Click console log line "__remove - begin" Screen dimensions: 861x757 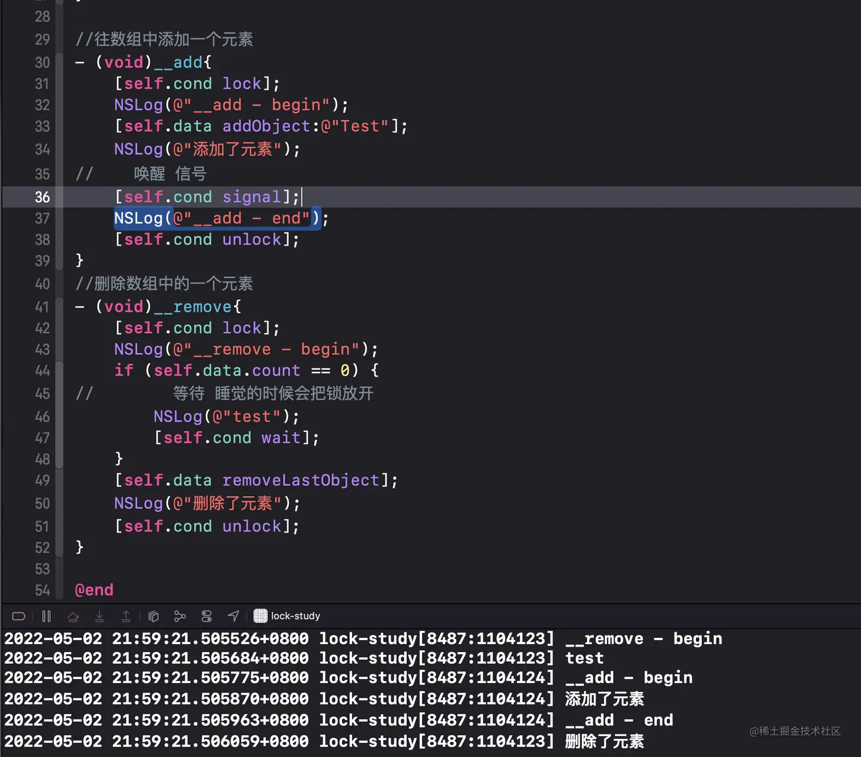(363, 639)
